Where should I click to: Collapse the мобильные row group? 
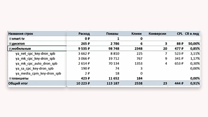(10, 49)
